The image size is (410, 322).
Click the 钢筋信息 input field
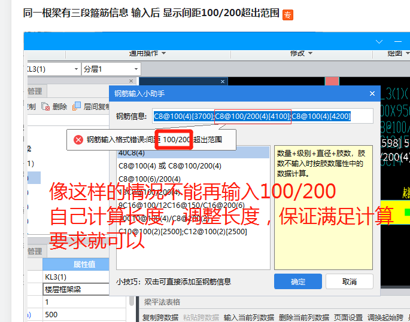pos(263,116)
